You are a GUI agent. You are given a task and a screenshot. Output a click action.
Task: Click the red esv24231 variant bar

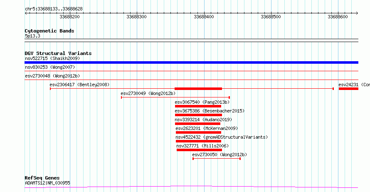pyautogui.click(x=348, y=89)
